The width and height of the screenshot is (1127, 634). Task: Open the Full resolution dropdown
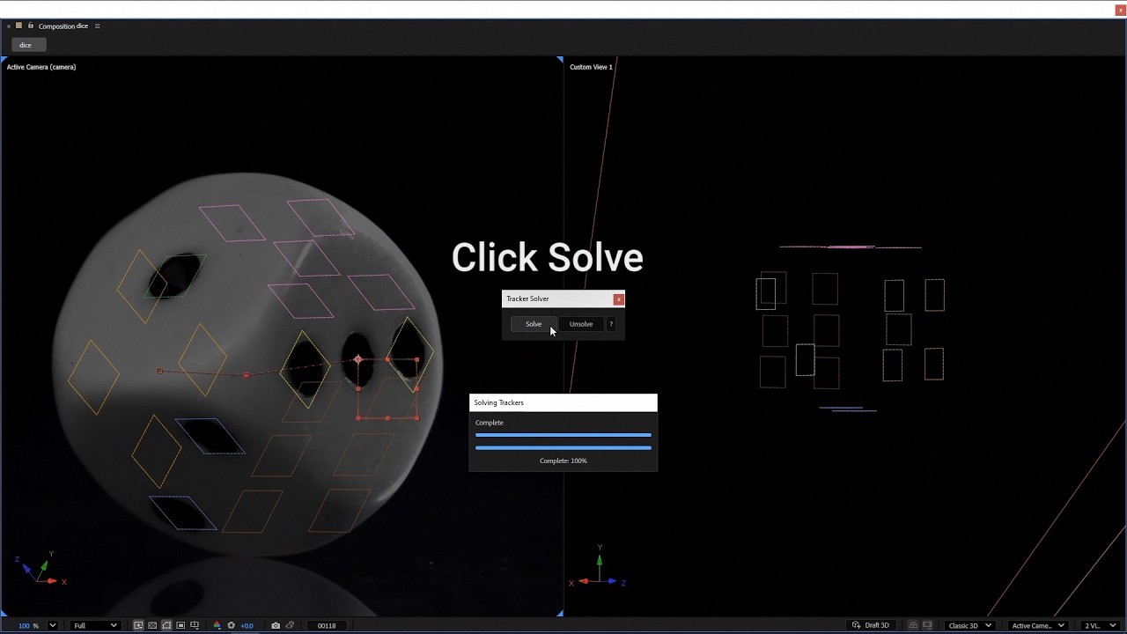point(94,625)
